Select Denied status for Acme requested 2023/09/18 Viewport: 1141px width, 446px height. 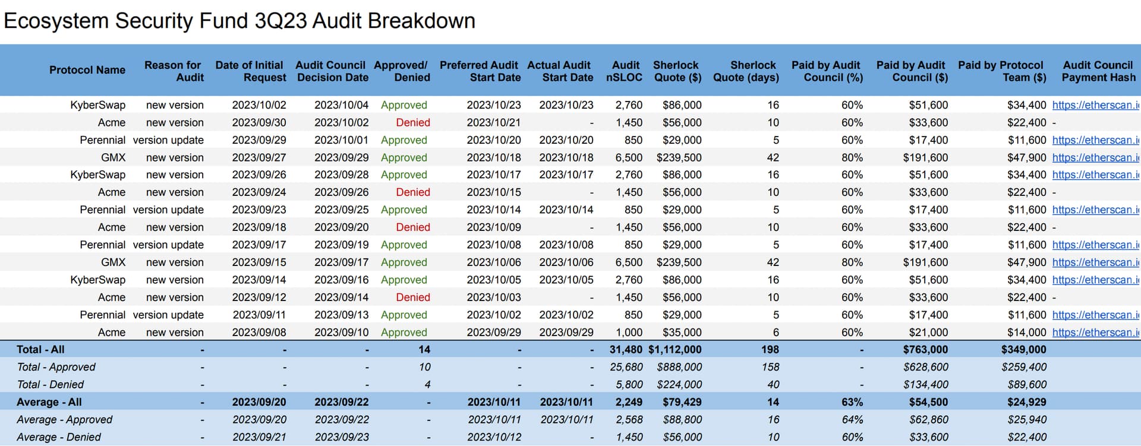[413, 227]
